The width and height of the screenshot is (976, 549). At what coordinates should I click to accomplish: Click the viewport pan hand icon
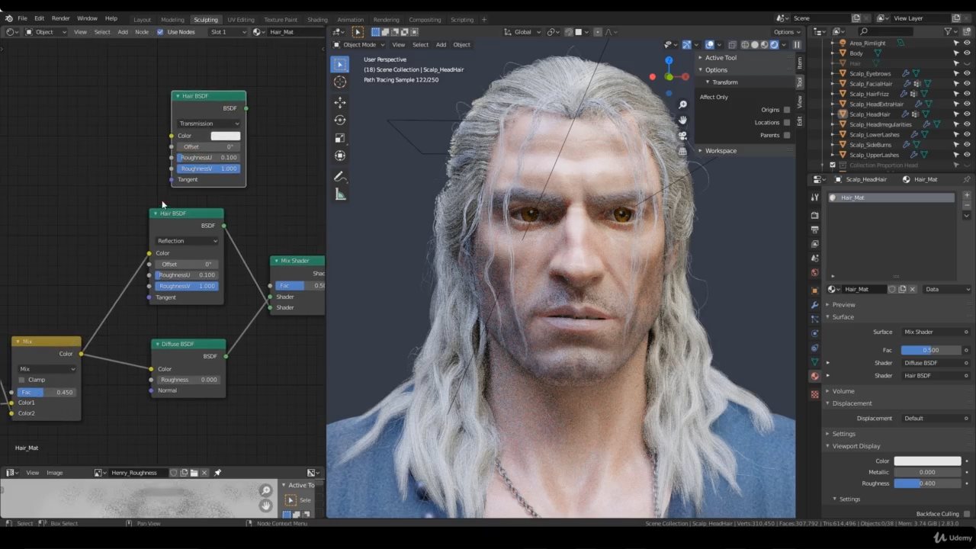pyautogui.click(x=682, y=120)
